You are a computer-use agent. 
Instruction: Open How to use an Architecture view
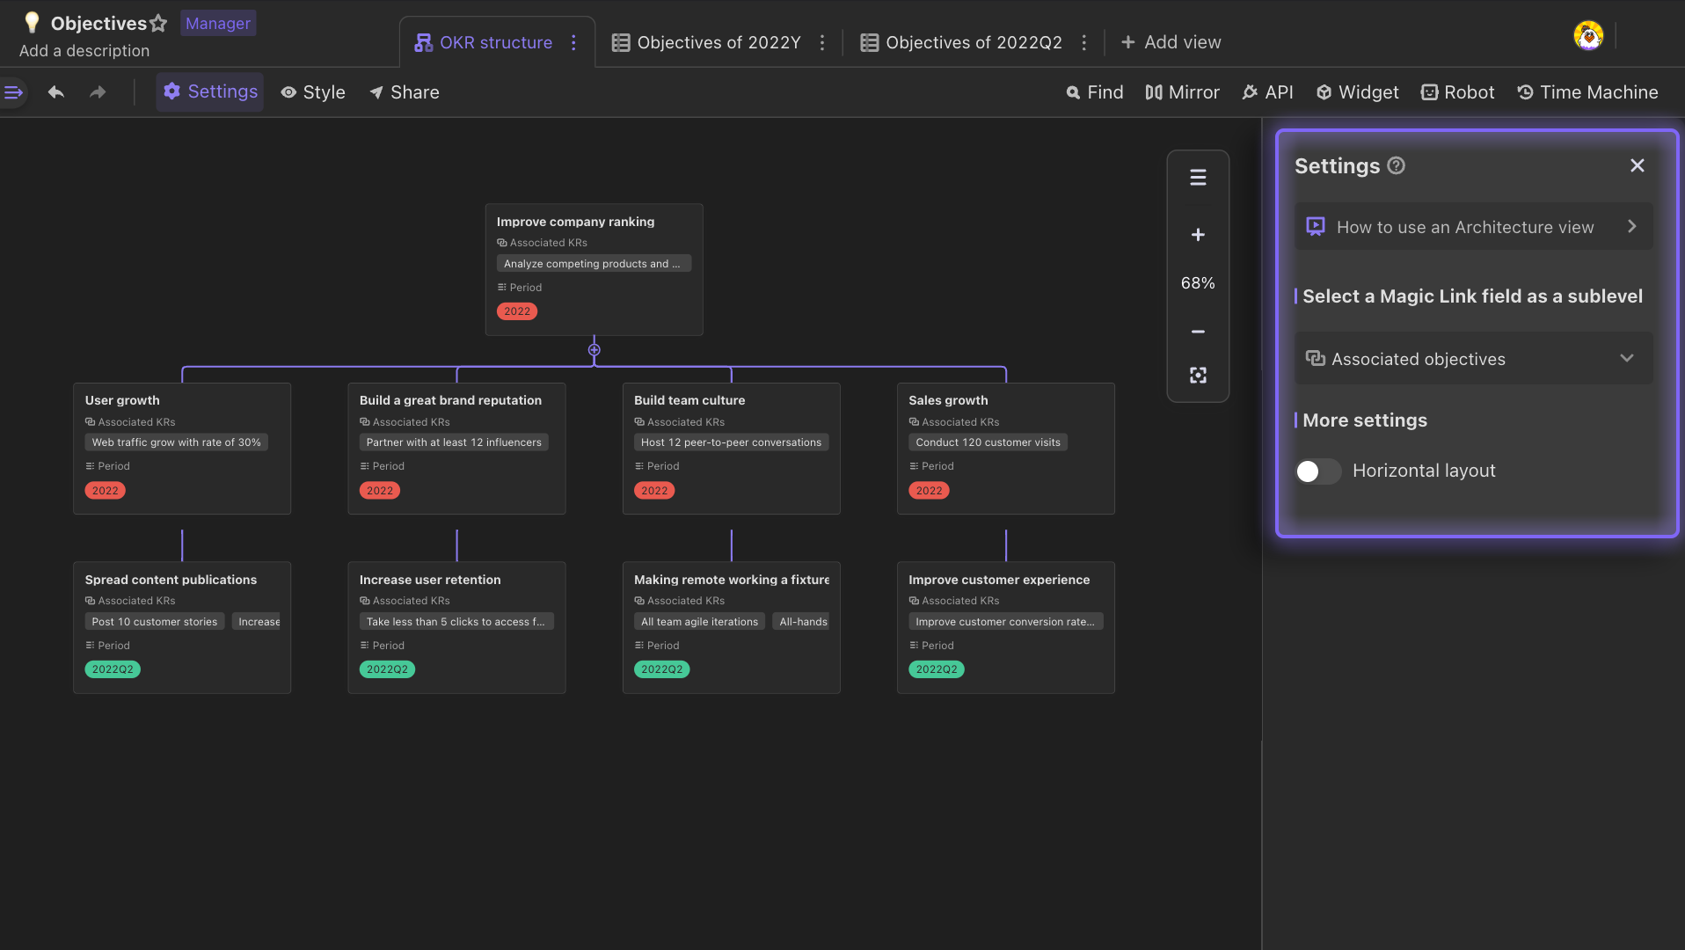[x=1474, y=226]
